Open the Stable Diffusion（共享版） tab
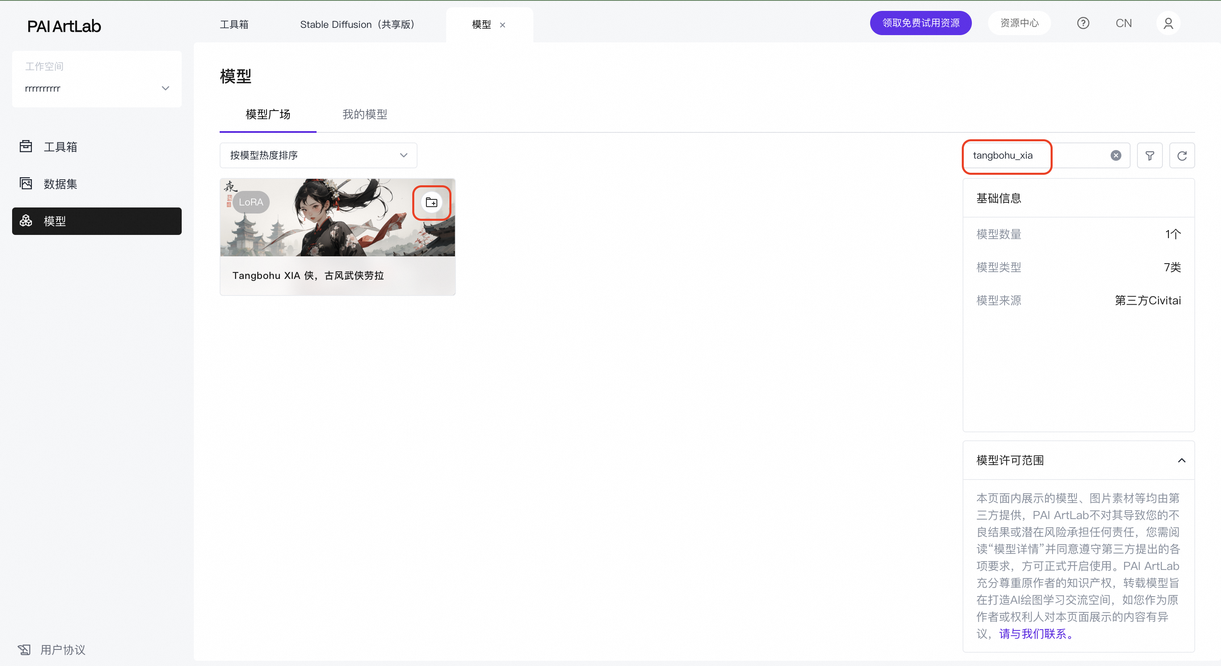 tap(358, 24)
